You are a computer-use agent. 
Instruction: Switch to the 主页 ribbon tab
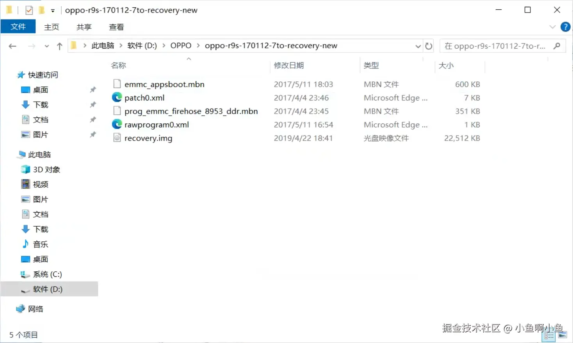[x=52, y=27]
